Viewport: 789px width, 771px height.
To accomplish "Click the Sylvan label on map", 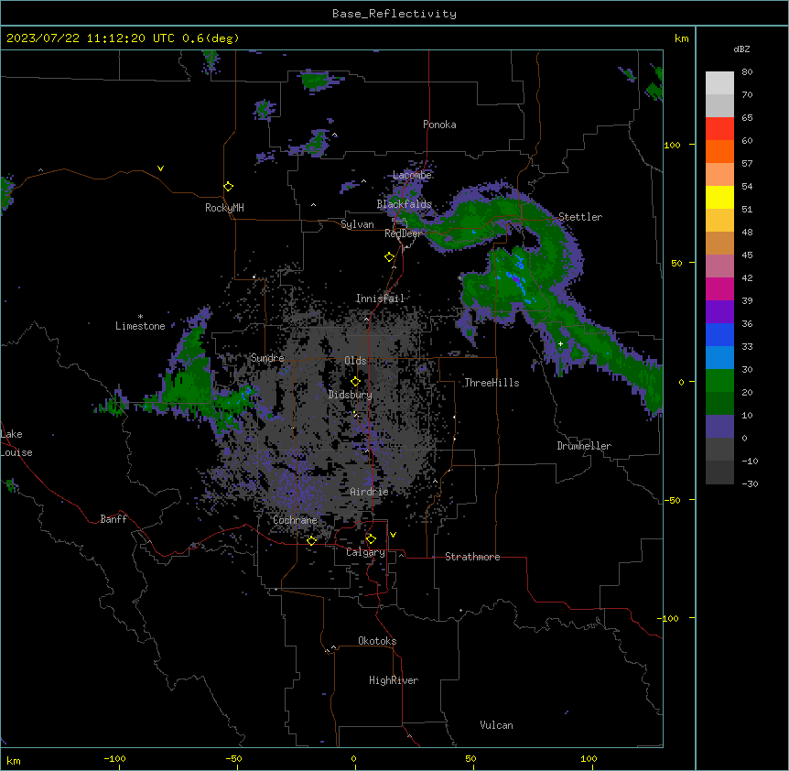I will tap(357, 224).
